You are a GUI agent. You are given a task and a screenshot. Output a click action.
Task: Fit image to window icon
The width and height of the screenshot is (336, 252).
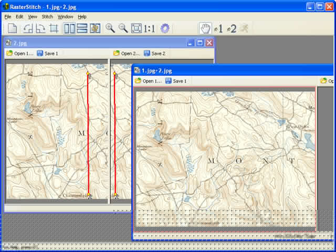point(136,28)
